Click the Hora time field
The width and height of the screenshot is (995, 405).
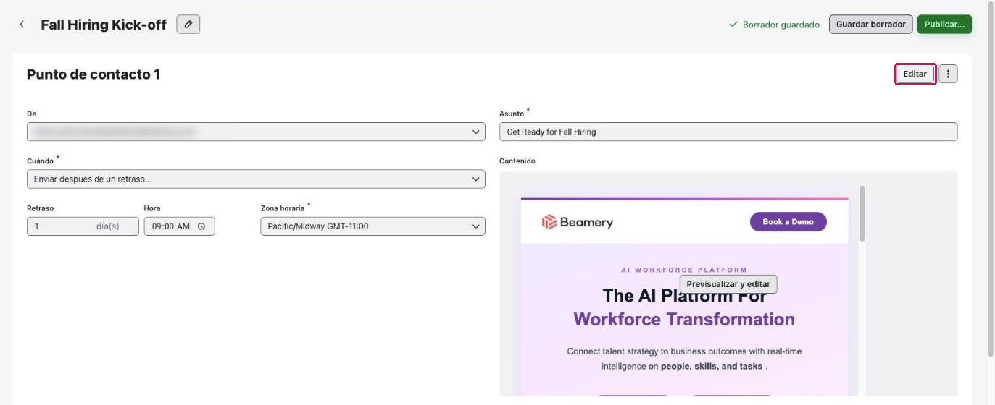[179, 226]
